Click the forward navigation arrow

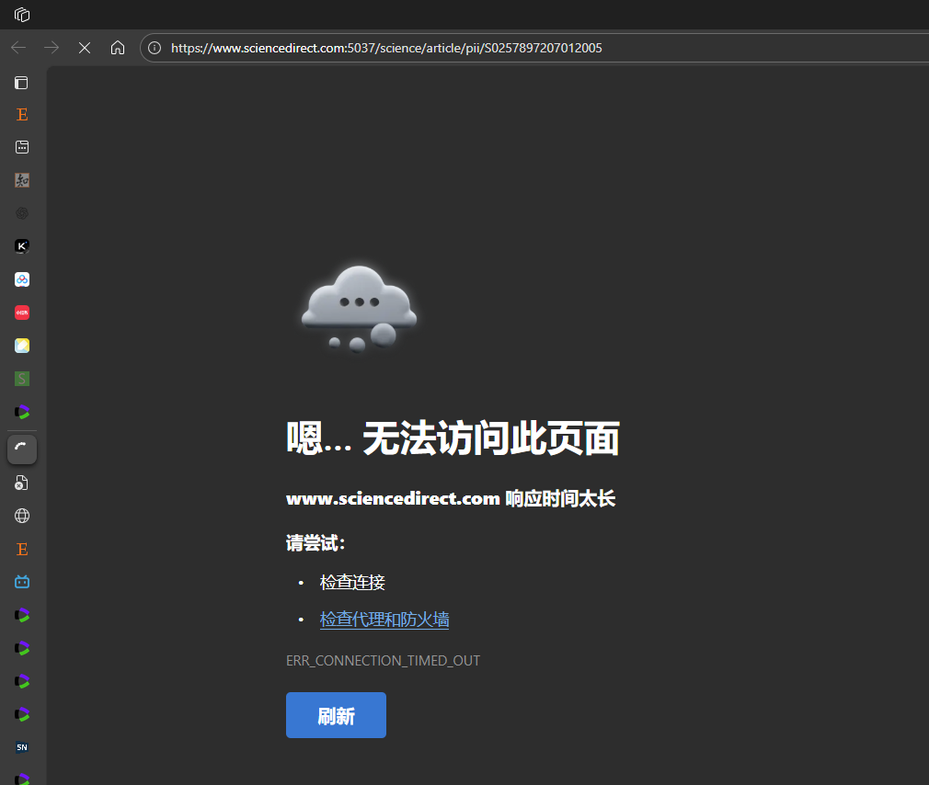[x=52, y=48]
